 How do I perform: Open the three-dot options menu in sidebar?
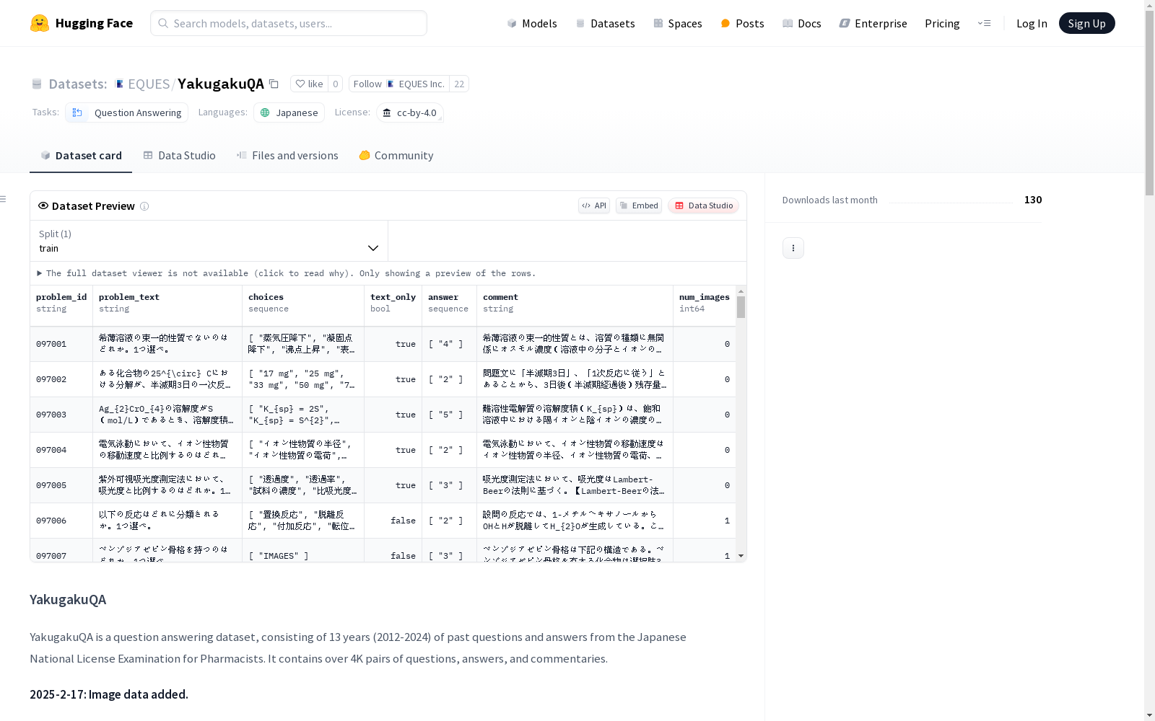point(793,248)
